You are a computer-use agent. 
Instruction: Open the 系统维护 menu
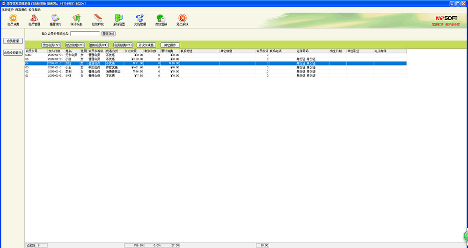coord(7,9)
